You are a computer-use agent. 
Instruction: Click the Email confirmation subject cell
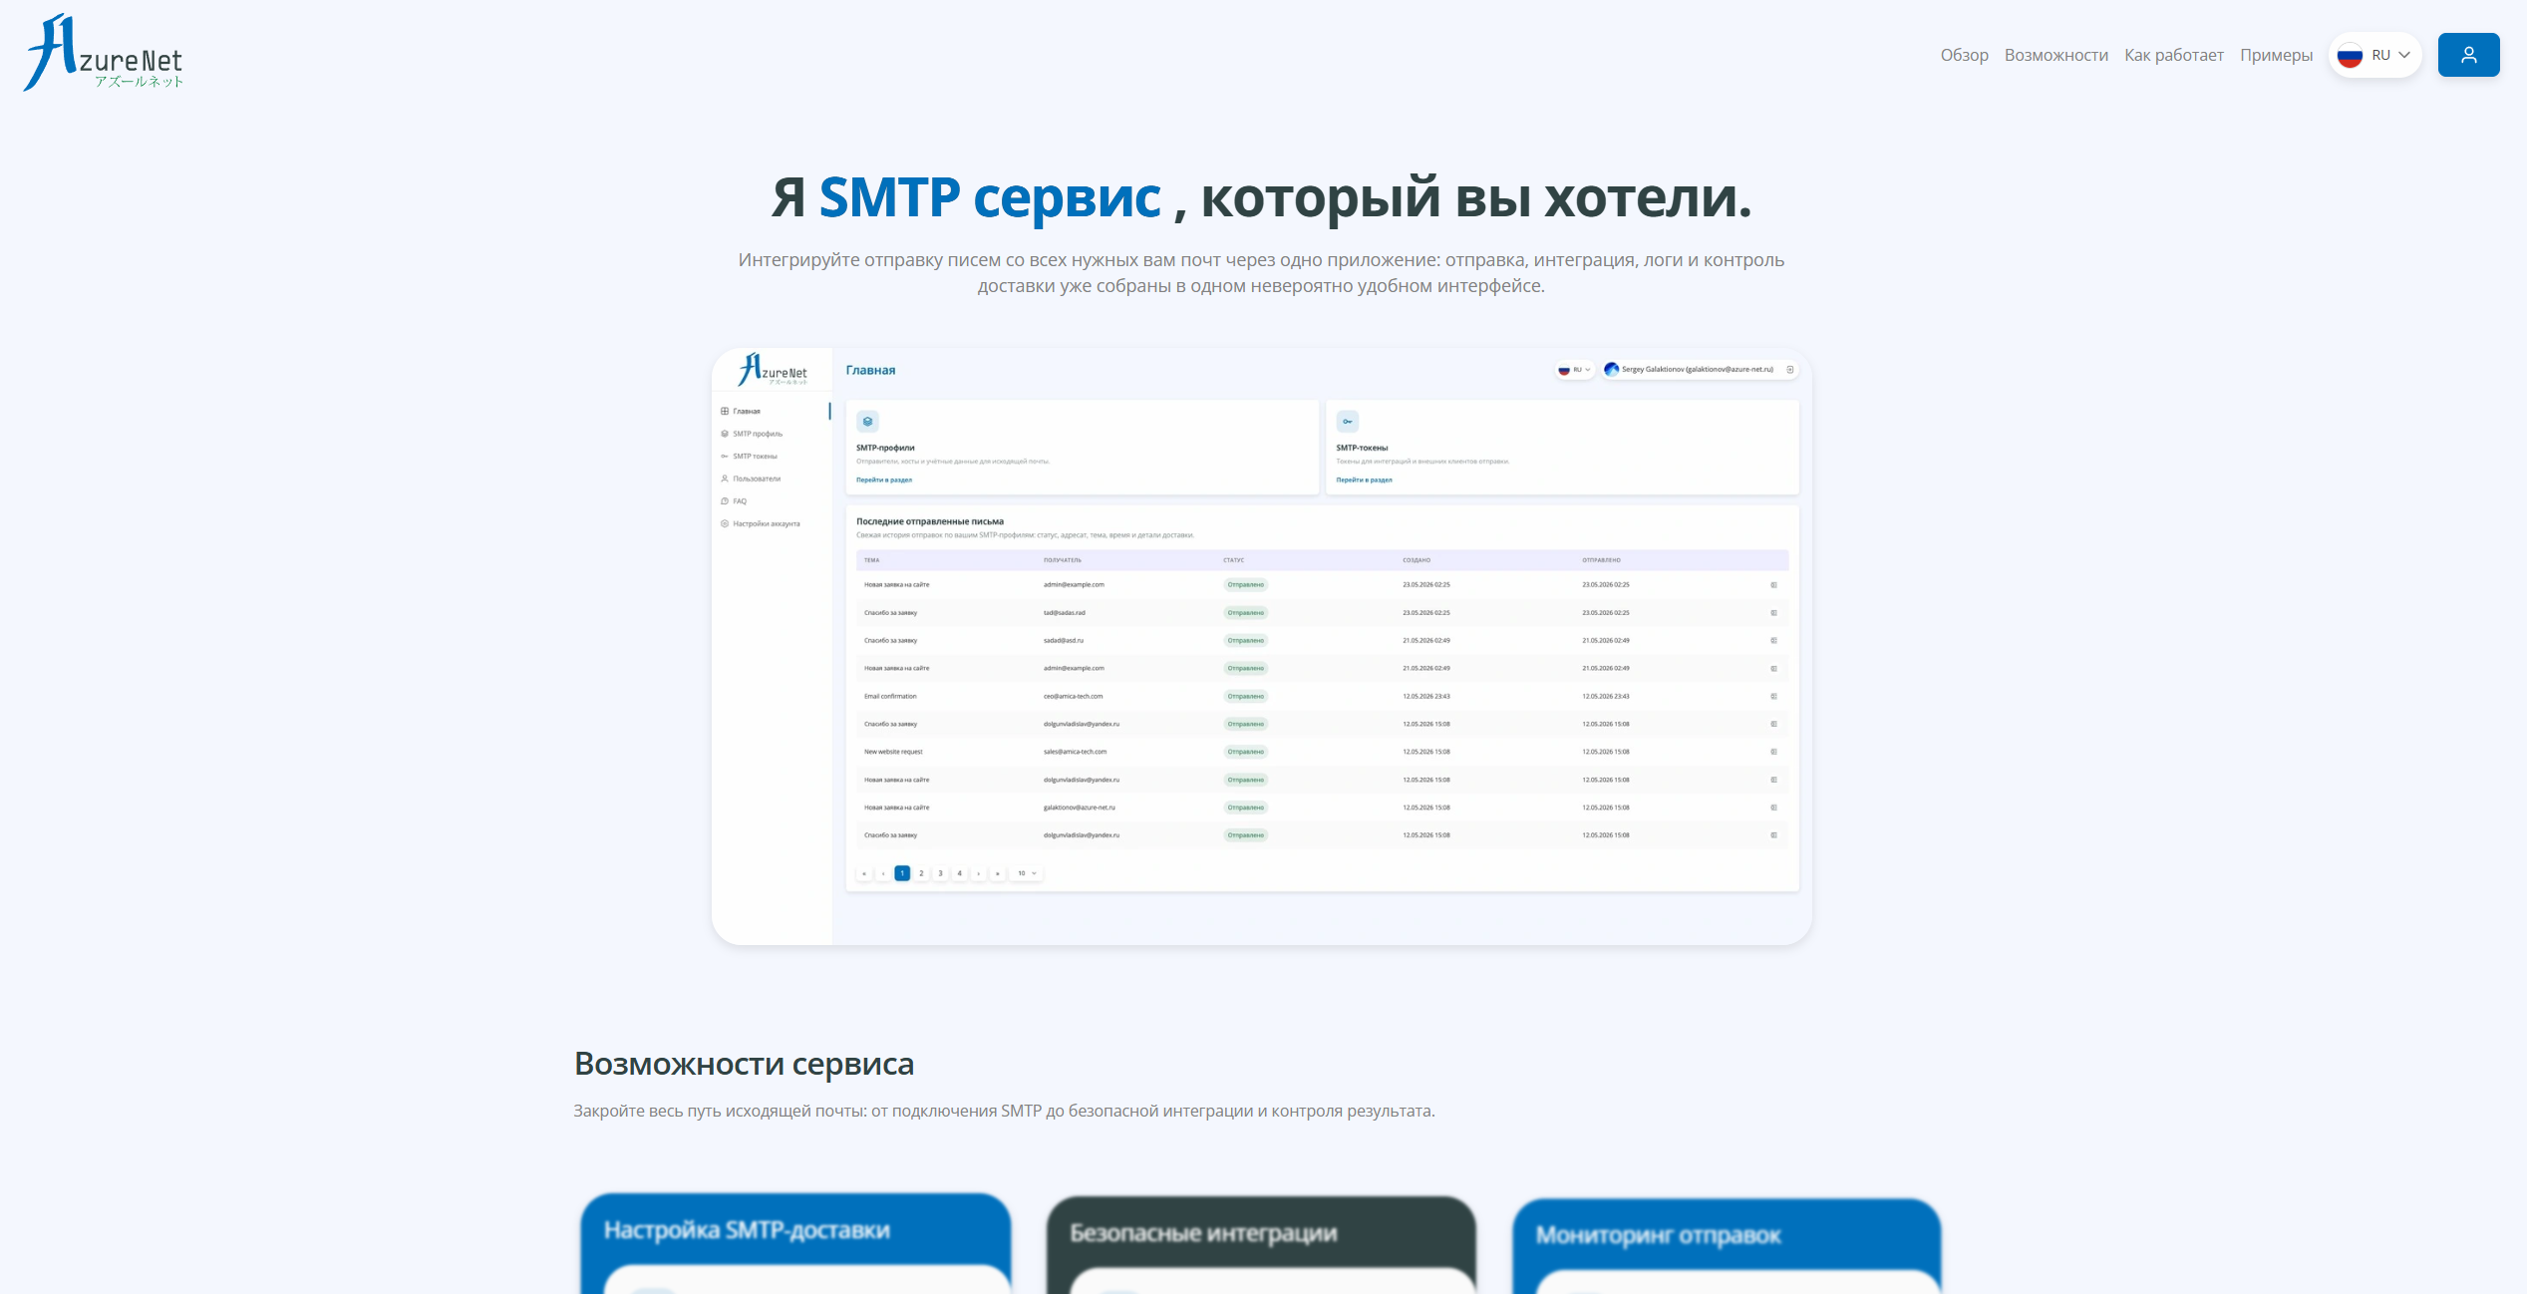coord(890,697)
